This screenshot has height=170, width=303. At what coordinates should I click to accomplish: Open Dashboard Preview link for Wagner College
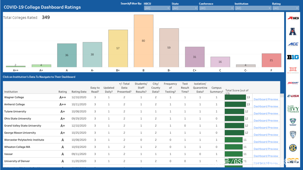266,99
